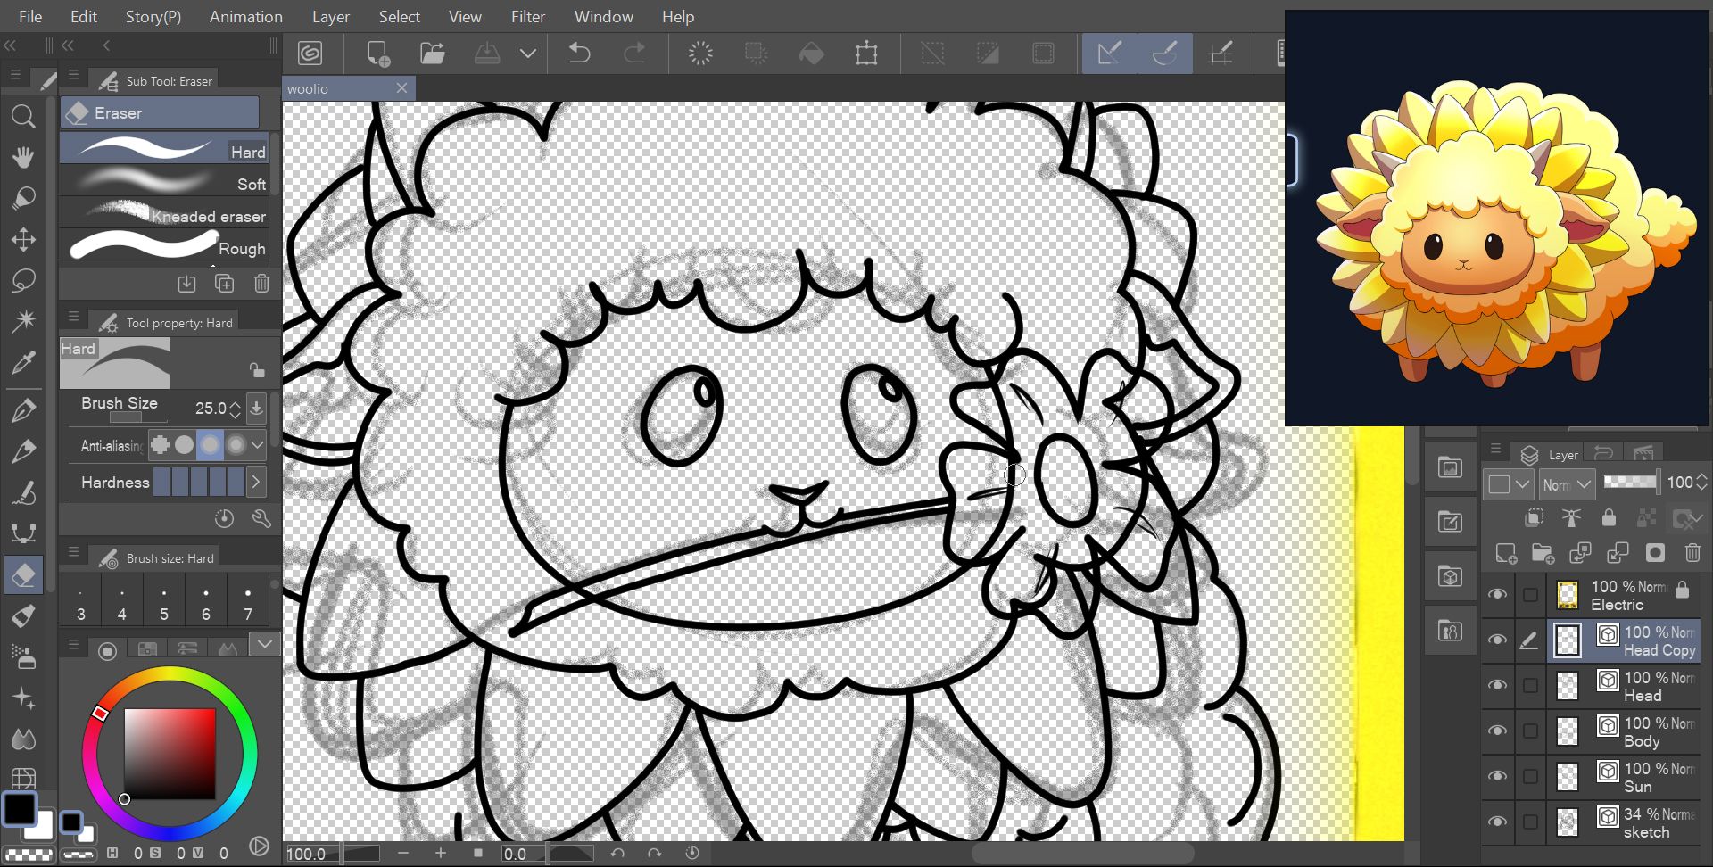1713x867 pixels.
Task: Duplicate the selected sub tool
Action: [224, 284]
